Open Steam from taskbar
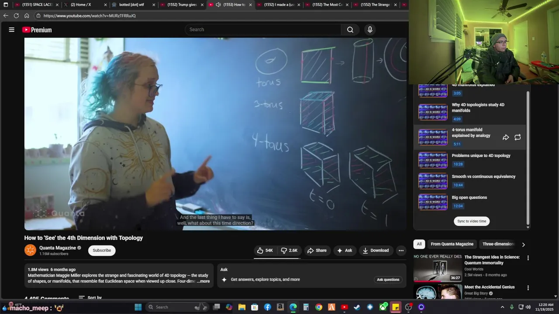Viewport: 559px width, 314px height. click(357, 307)
